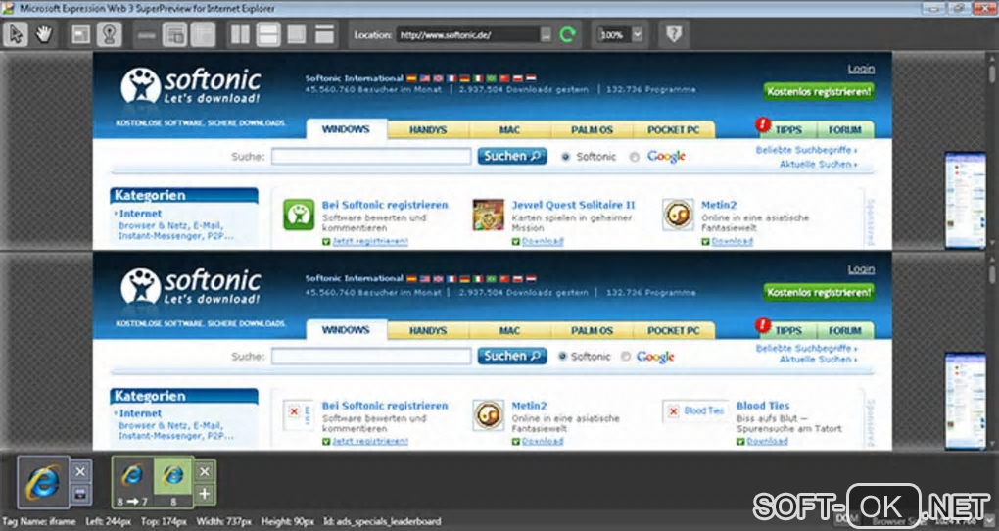Click MAC tab in top pane
This screenshot has height=531, width=999.
click(x=509, y=130)
